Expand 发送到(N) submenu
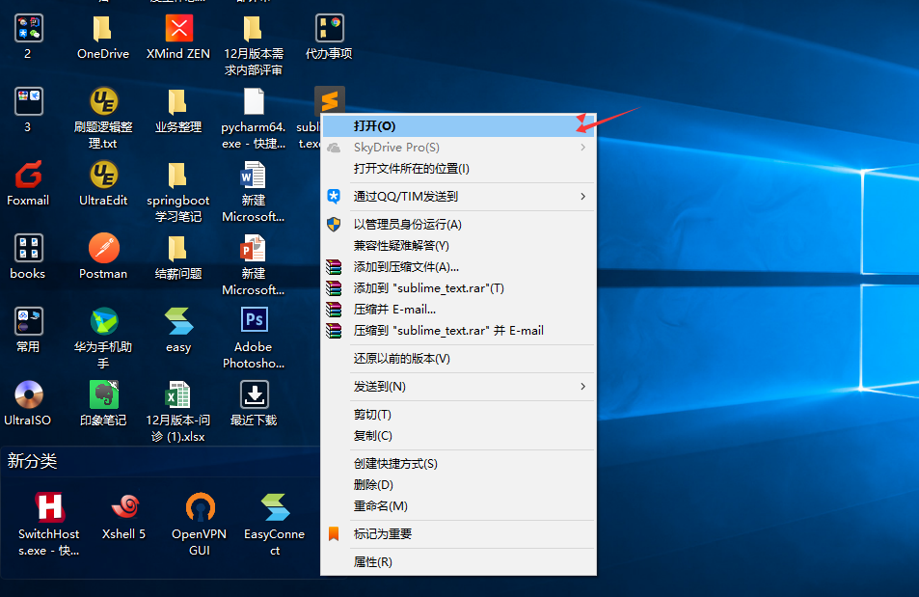Screen dimensions: 919x597 pyautogui.click(x=458, y=387)
